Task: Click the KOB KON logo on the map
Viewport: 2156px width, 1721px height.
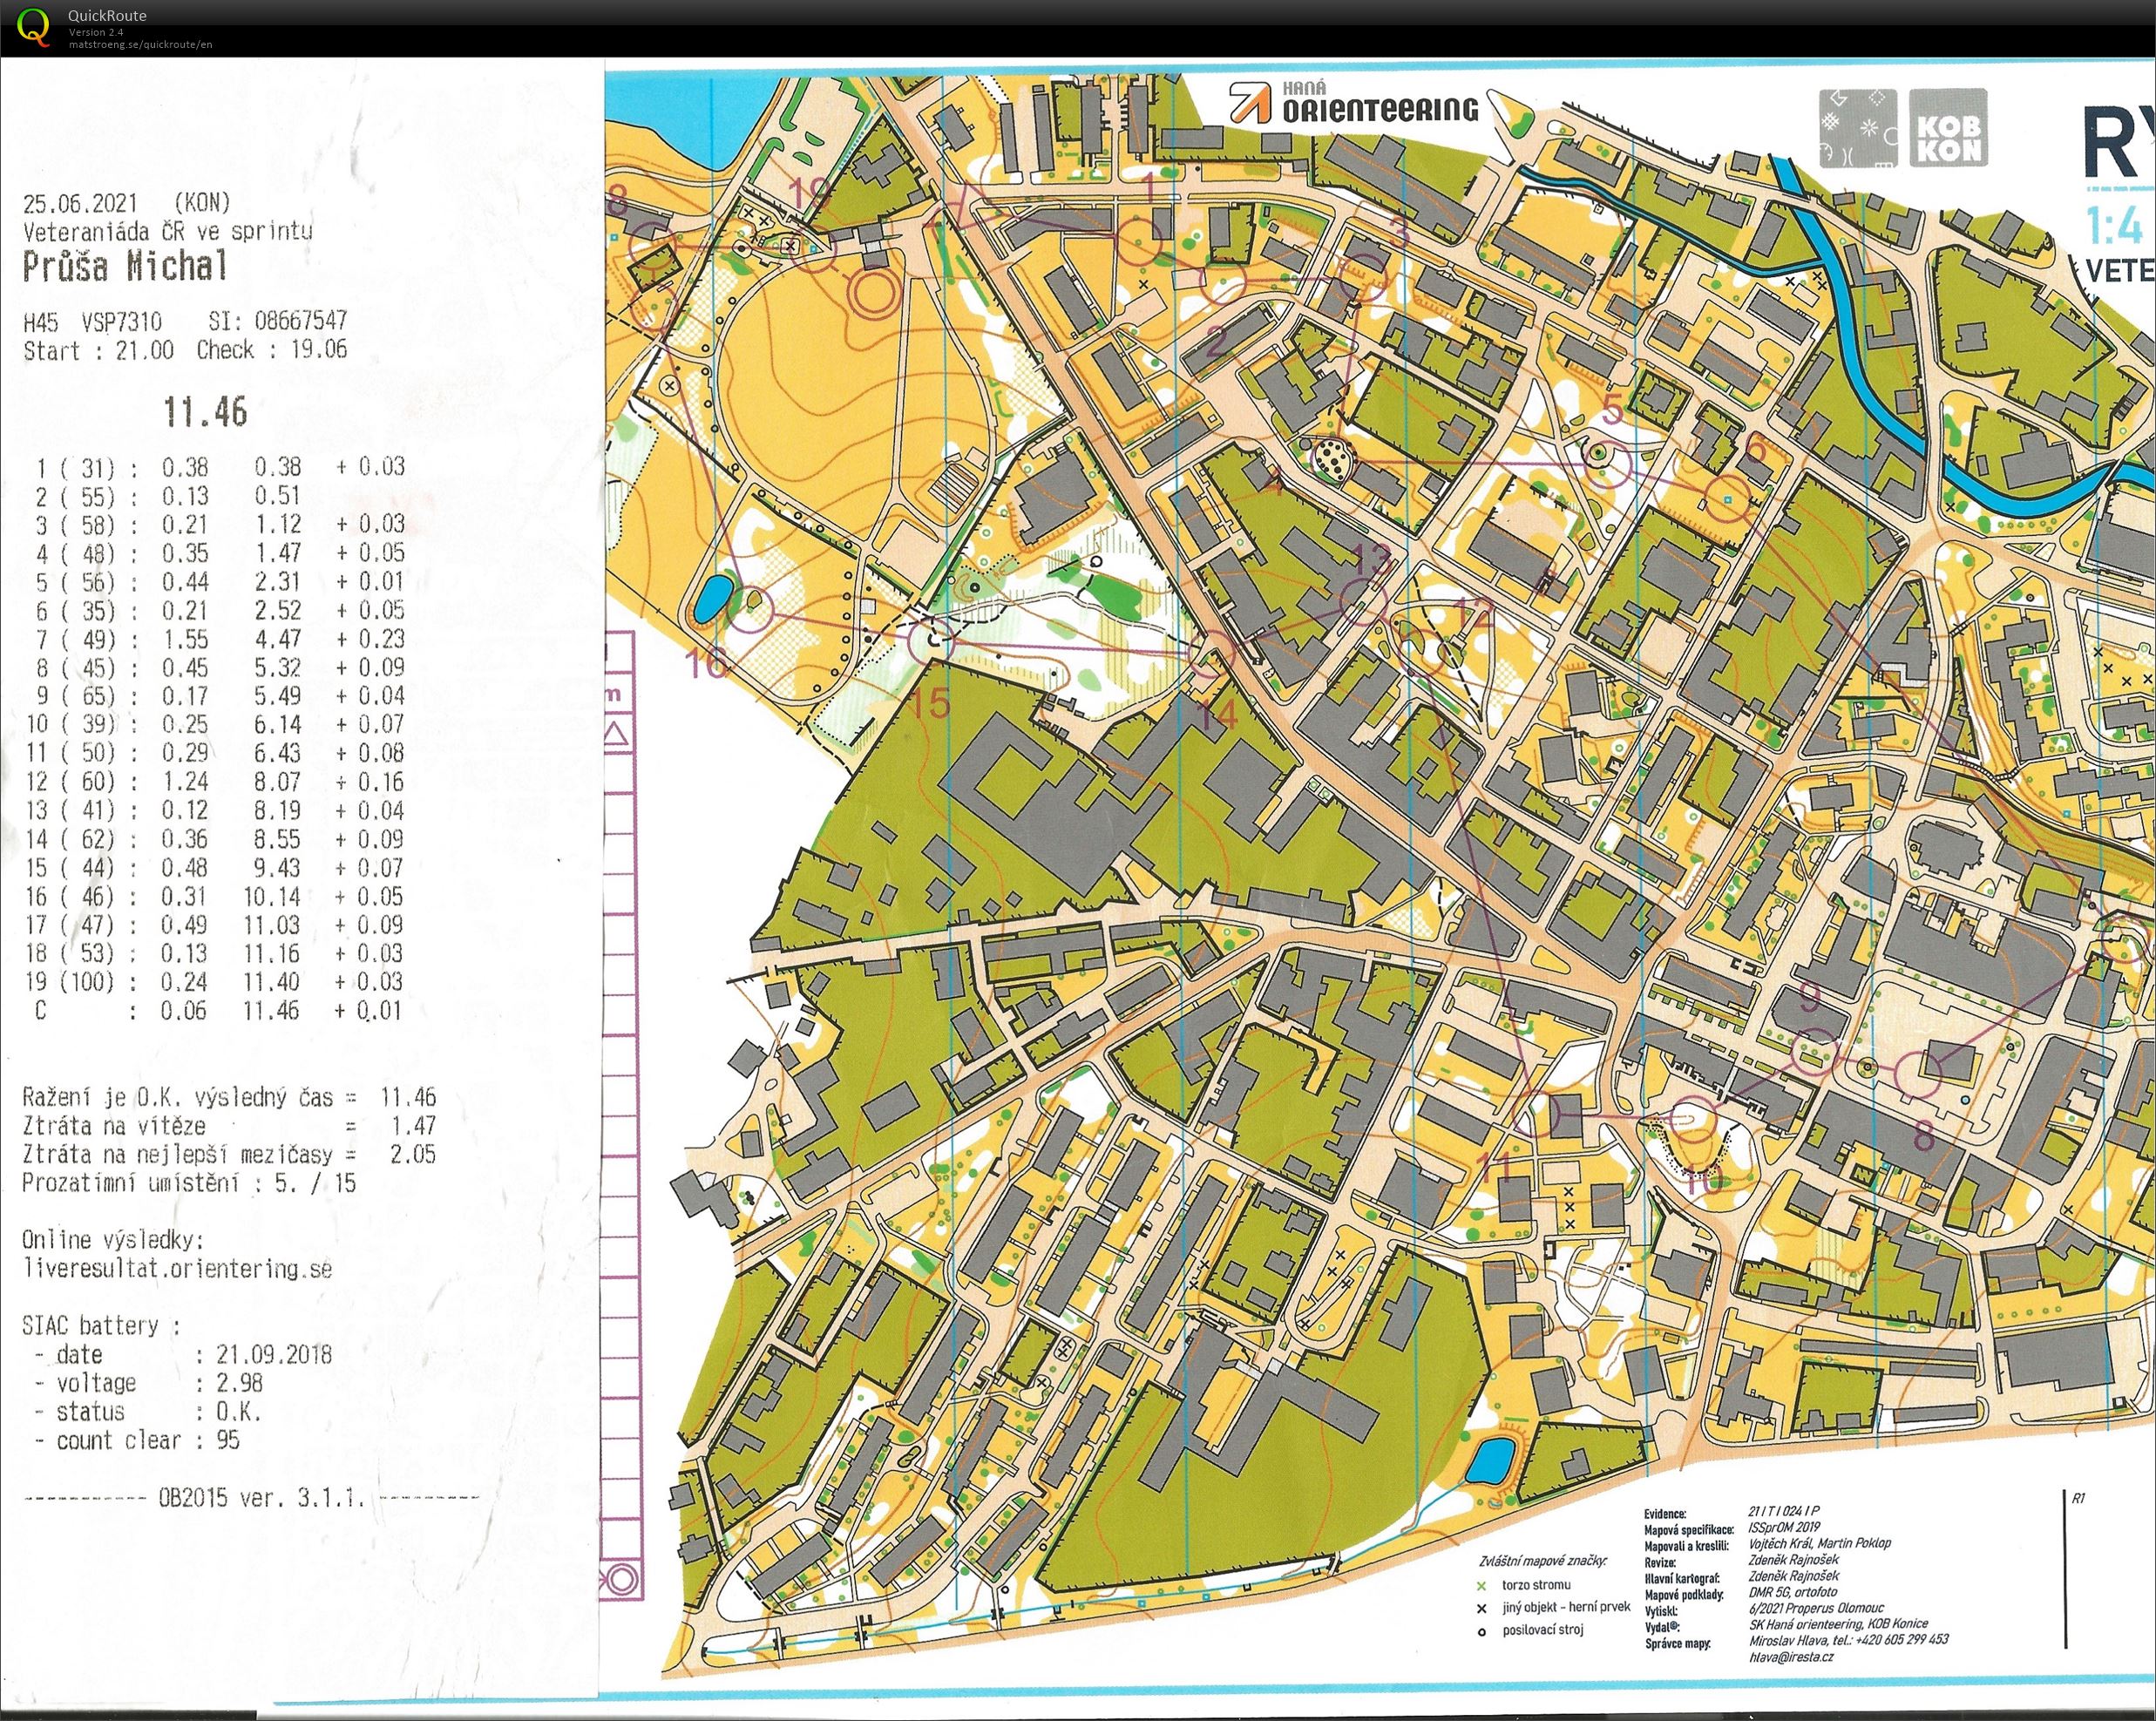Action: click(x=1948, y=128)
